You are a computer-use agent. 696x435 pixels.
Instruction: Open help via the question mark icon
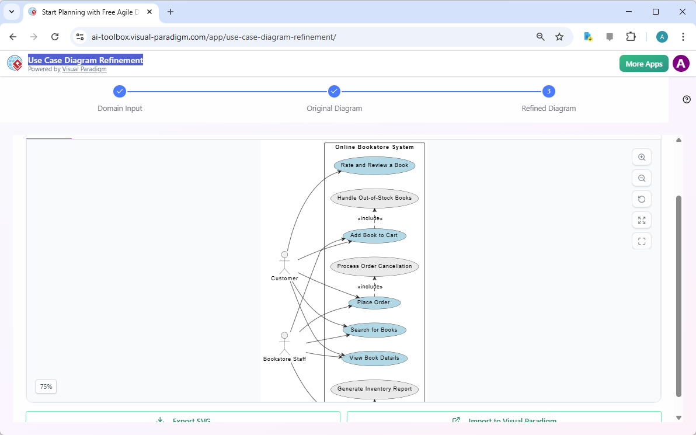tap(687, 99)
